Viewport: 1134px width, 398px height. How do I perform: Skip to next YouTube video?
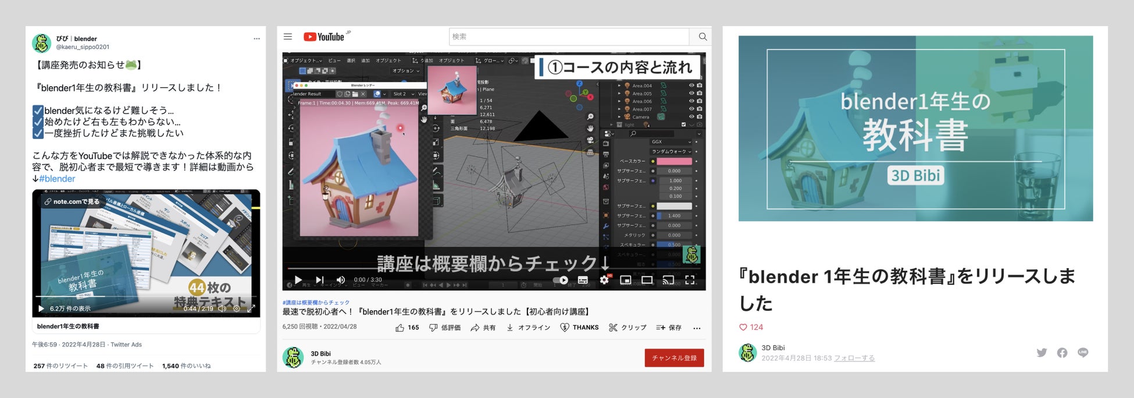tap(319, 280)
